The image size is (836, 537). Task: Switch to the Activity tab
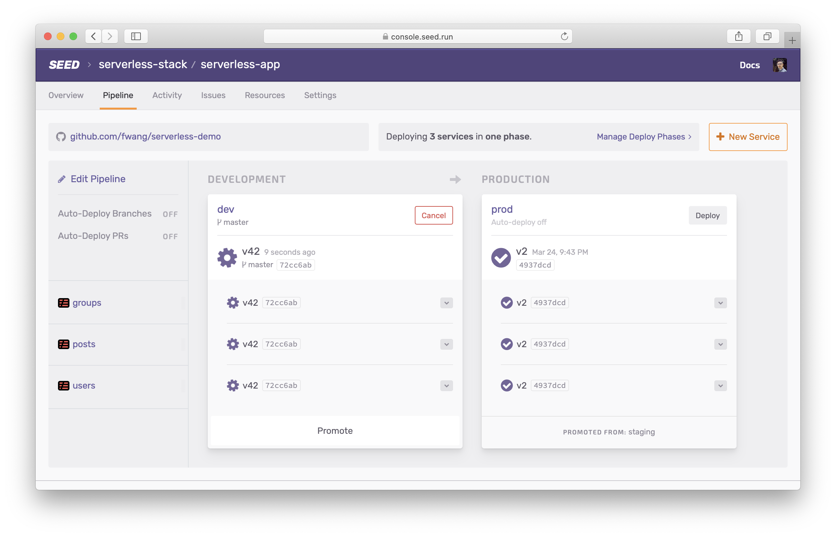pos(167,95)
